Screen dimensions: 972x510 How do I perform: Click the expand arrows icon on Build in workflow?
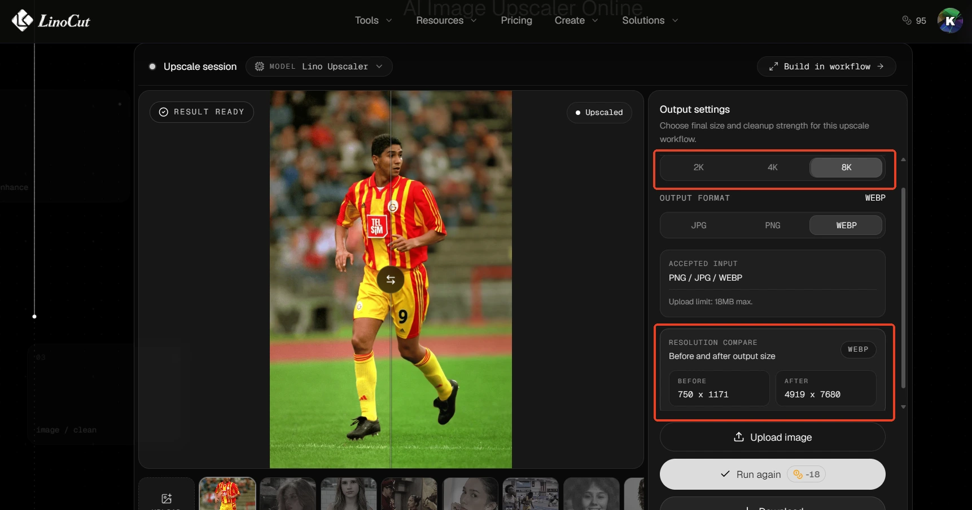(773, 66)
